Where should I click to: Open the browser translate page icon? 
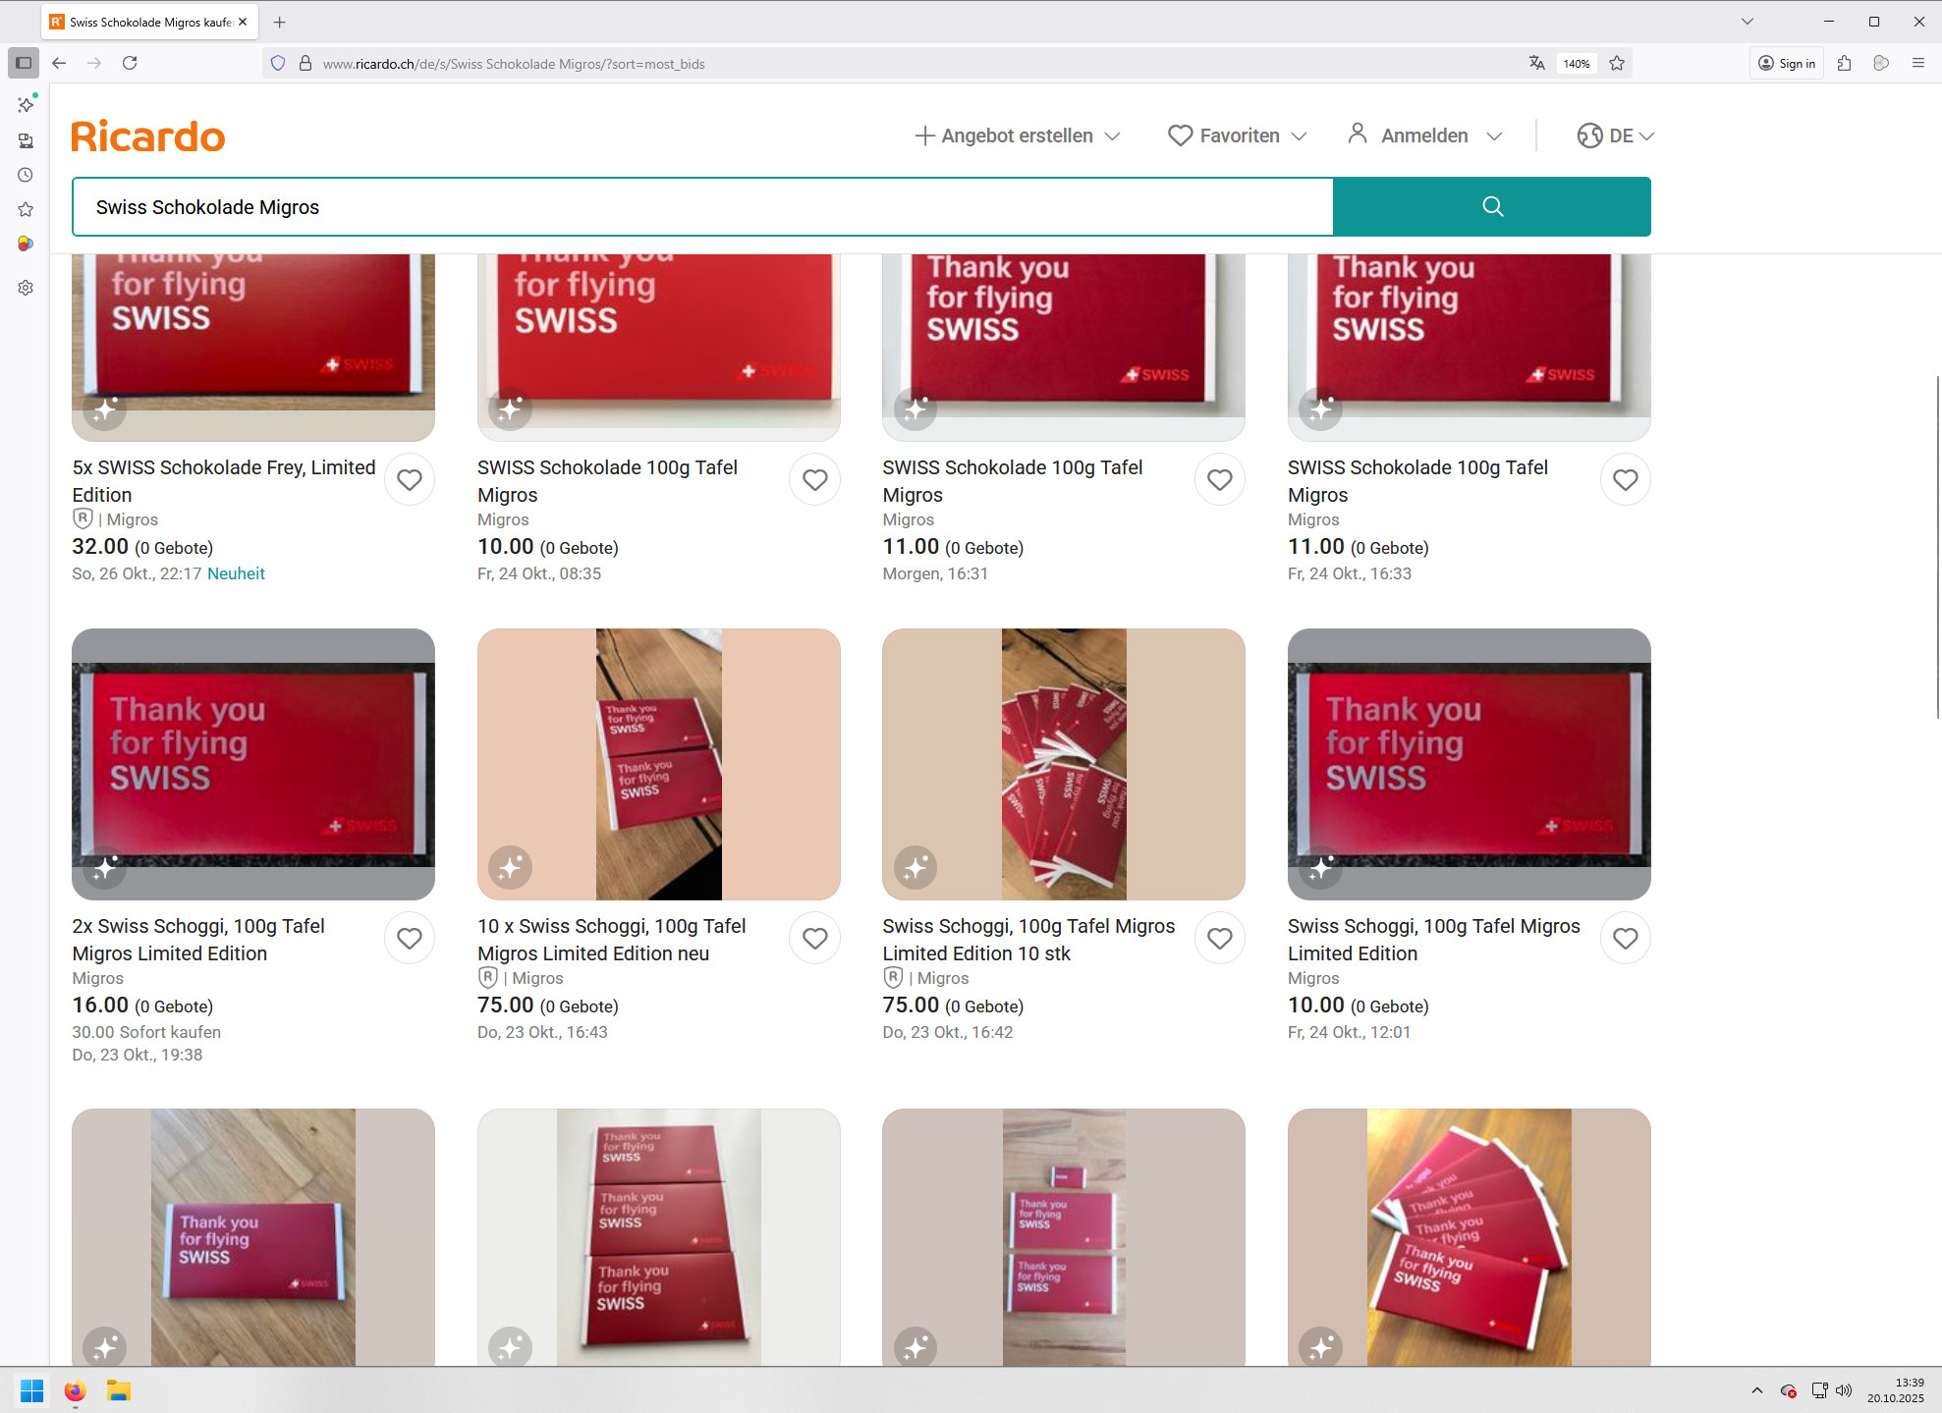pyautogui.click(x=1536, y=64)
